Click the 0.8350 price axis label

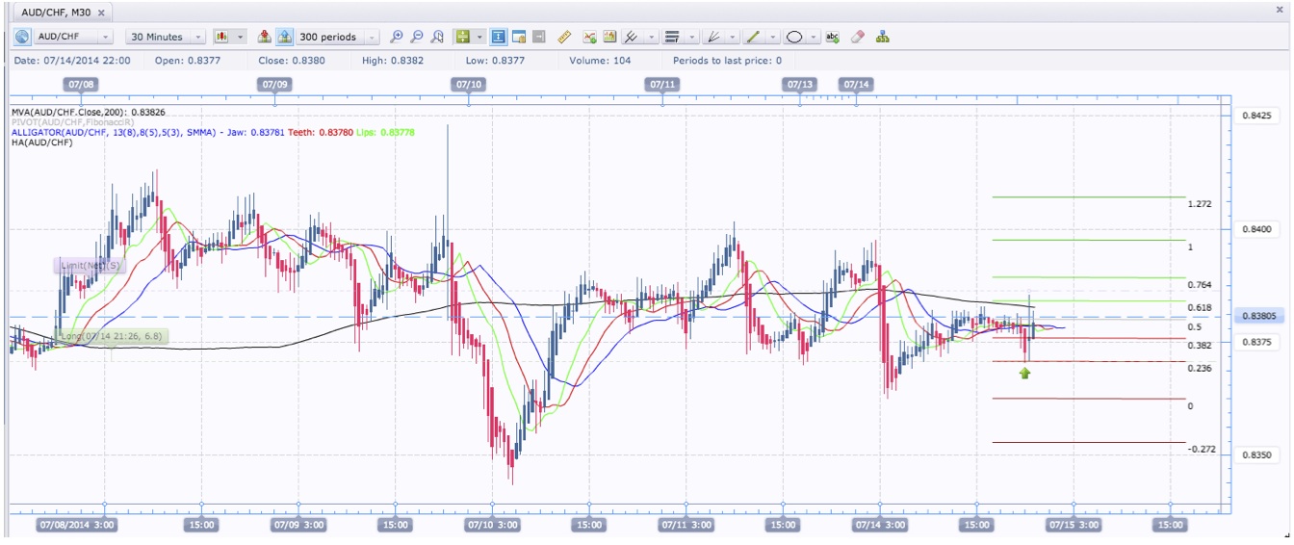(1255, 454)
